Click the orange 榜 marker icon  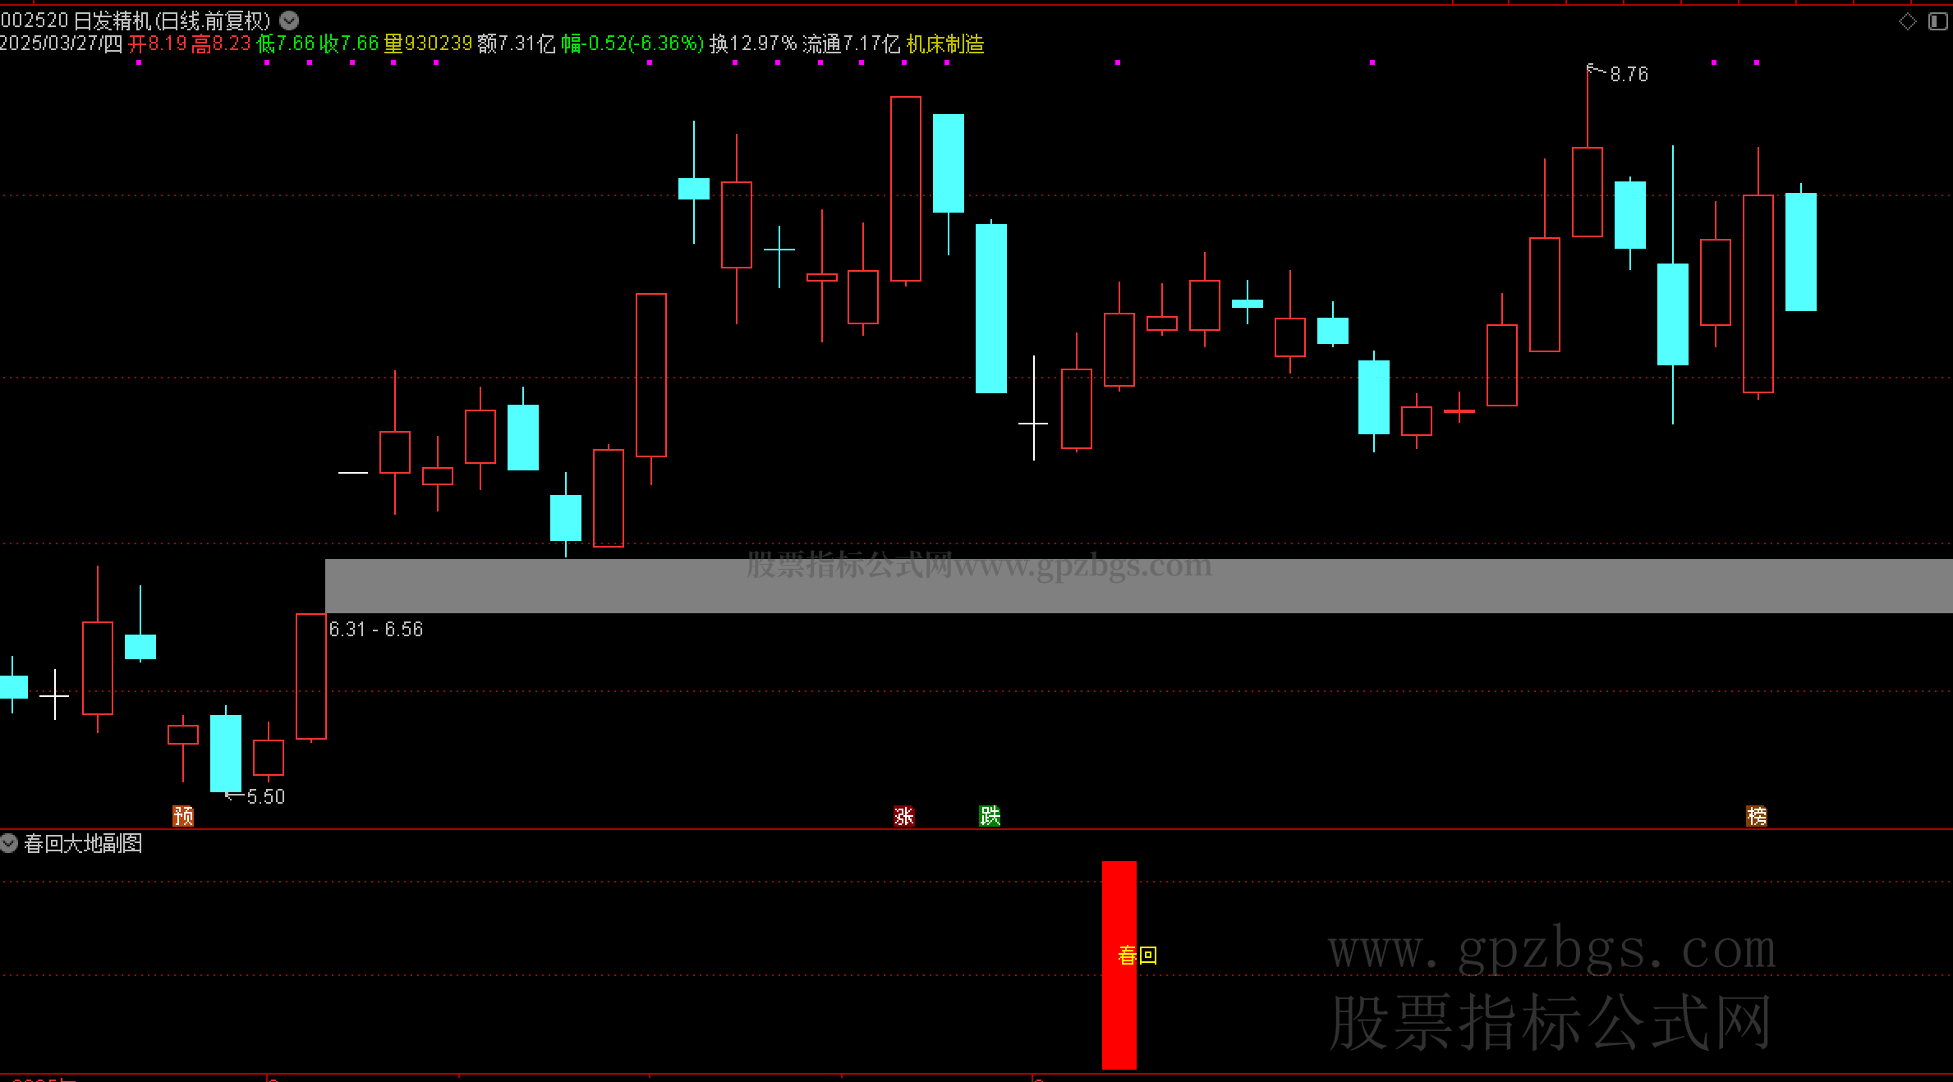click(1757, 815)
